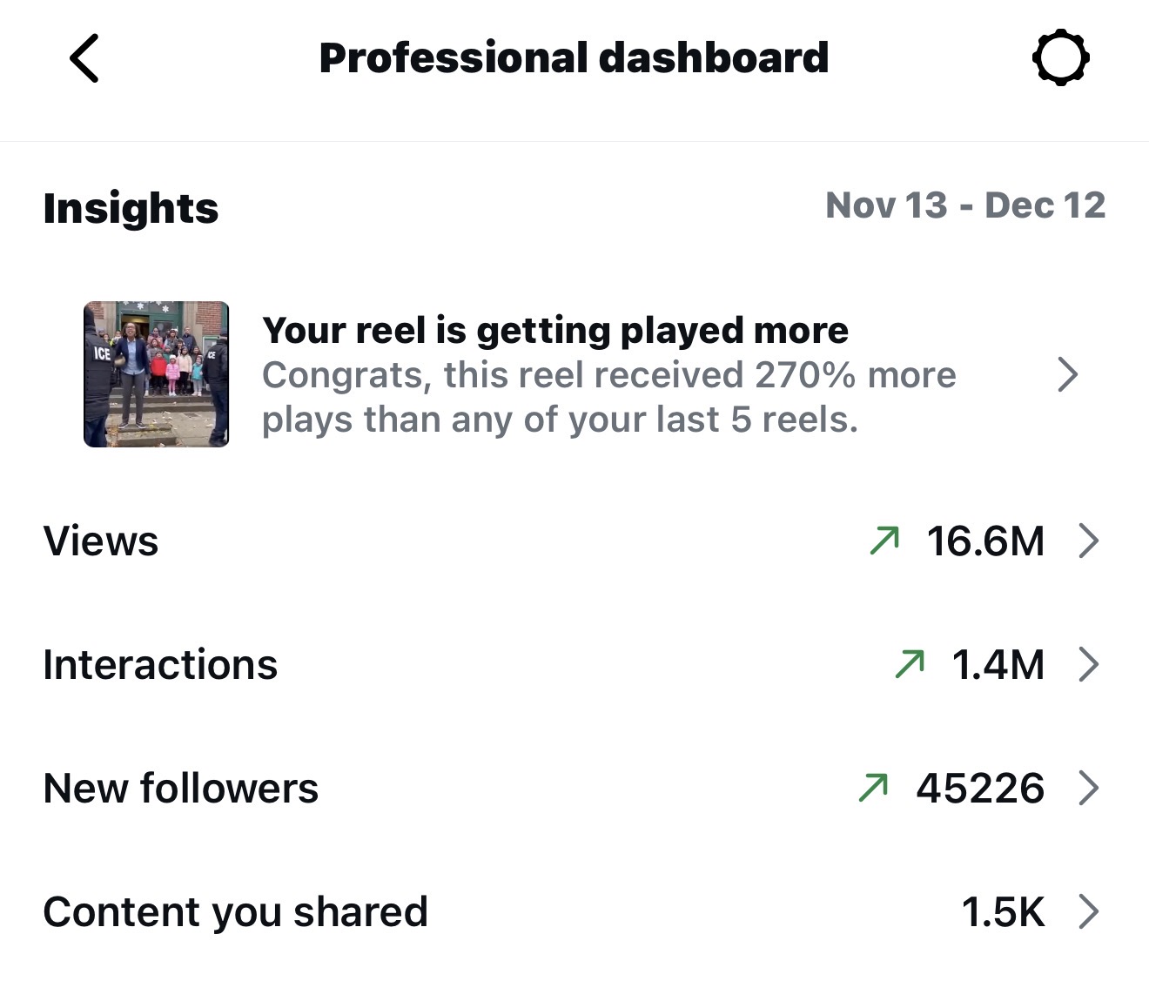
Task: Expand the reel insight chevron
Action: [x=1068, y=374]
